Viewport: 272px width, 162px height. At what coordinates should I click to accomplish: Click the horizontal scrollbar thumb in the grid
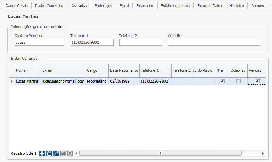tap(160, 153)
